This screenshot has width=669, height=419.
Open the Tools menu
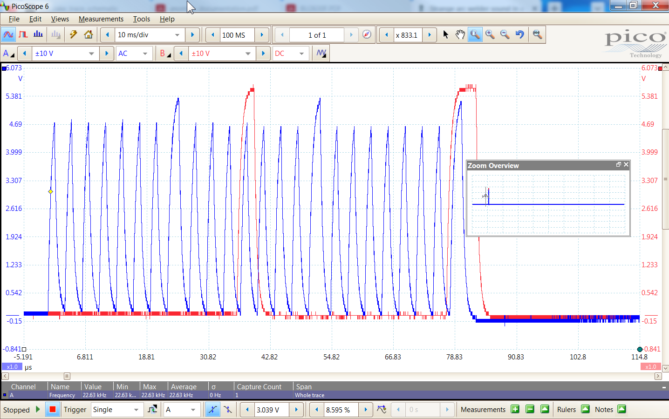[x=141, y=19]
